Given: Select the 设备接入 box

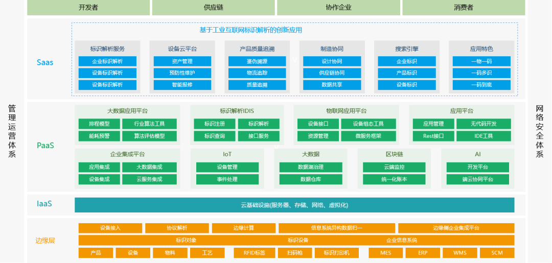Looking at the screenshot, I should [110, 228].
